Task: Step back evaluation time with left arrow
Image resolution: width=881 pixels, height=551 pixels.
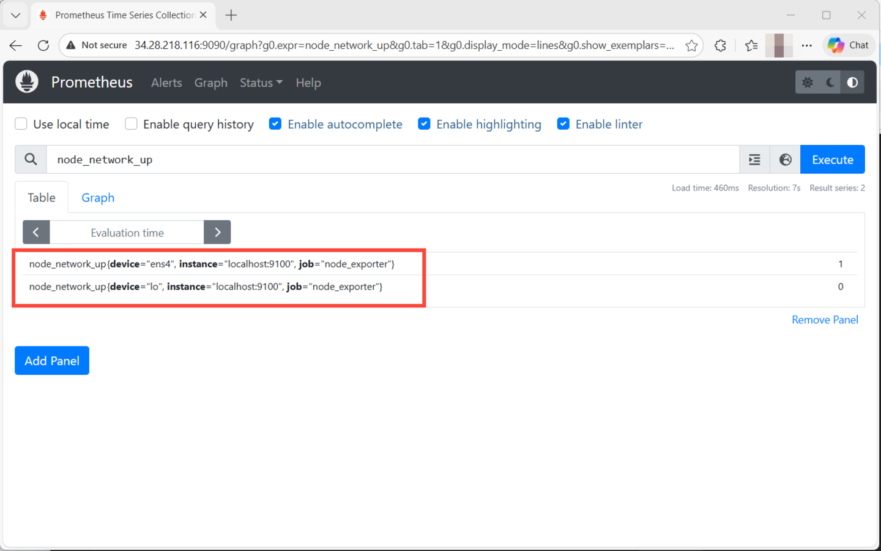Action: pyautogui.click(x=36, y=232)
